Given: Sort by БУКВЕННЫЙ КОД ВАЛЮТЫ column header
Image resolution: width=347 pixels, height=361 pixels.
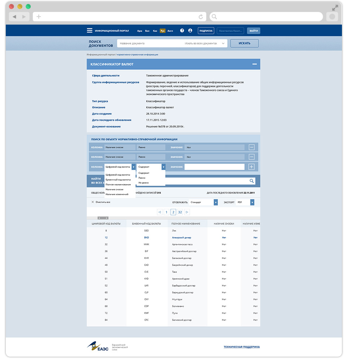Looking at the screenshot, I should pos(146,224).
